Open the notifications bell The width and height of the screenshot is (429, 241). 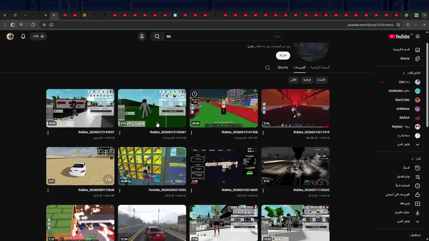click(23, 36)
